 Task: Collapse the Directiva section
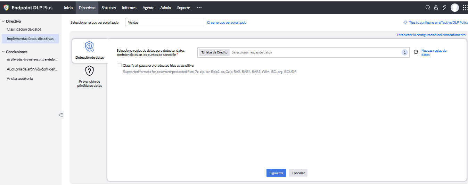coord(3,21)
